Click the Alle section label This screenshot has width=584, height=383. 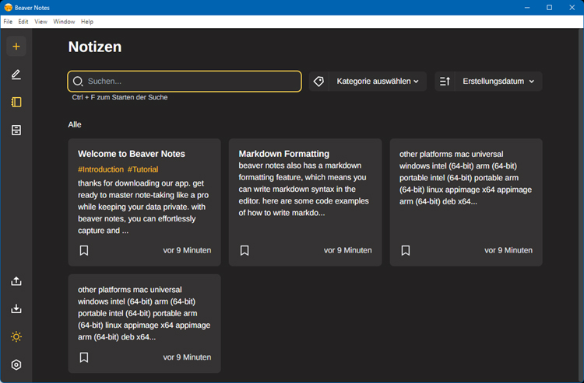point(75,124)
